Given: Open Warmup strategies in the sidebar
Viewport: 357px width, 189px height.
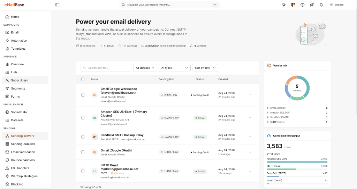Looking at the screenshot, I should pyautogui.click(x=25, y=176).
